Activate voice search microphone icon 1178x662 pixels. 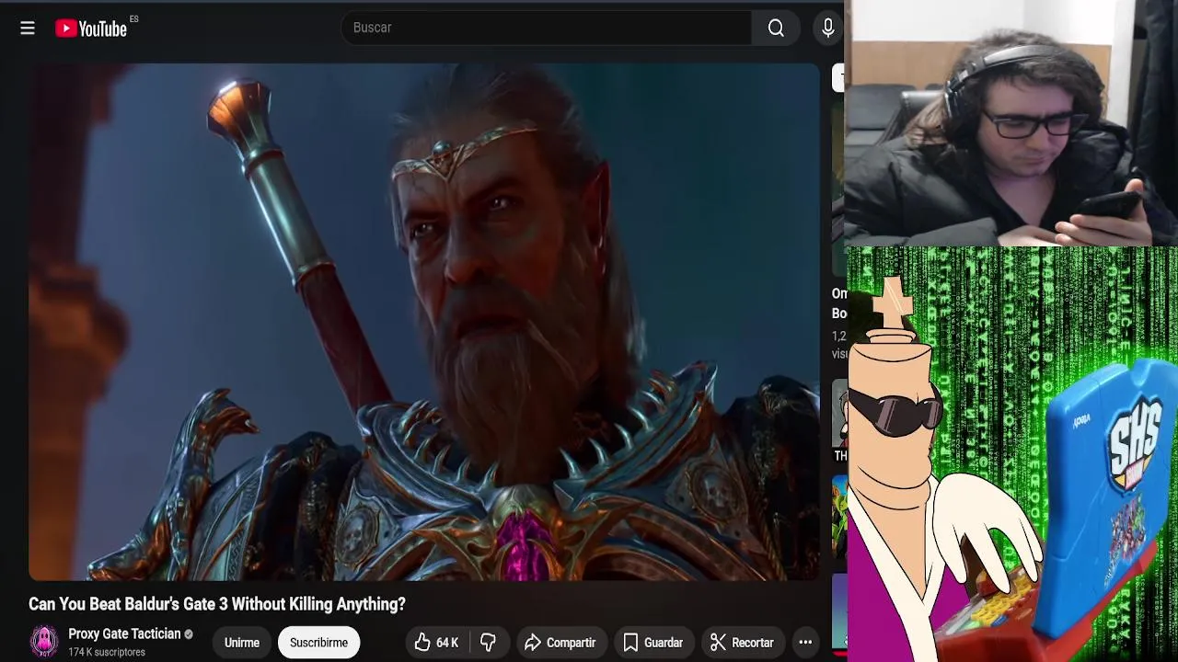tap(827, 28)
